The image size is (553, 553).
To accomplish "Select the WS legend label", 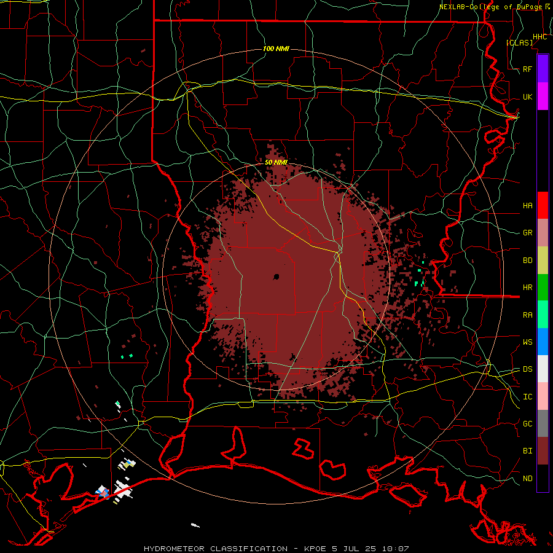I will pos(528,342).
